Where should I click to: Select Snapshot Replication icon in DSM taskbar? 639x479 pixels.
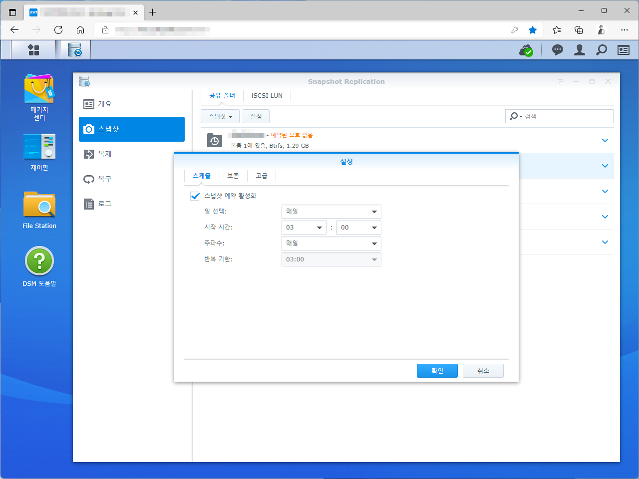point(75,50)
